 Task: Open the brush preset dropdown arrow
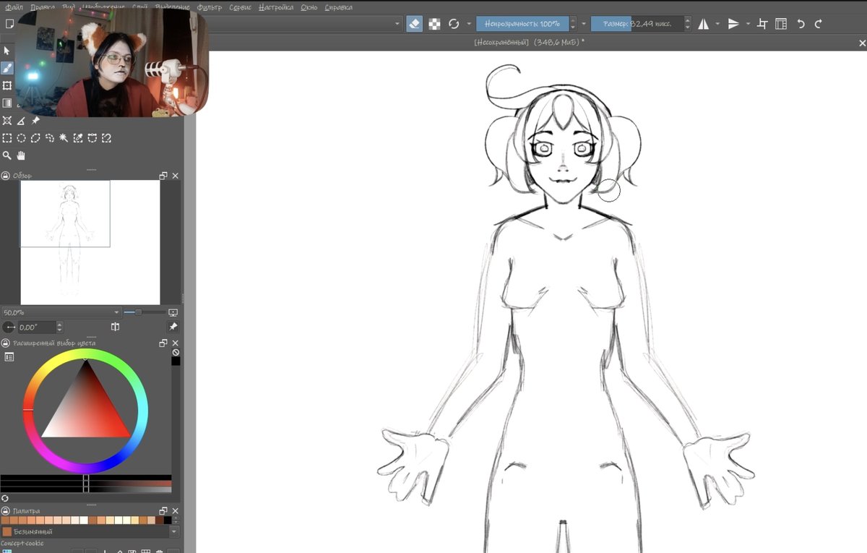397,24
